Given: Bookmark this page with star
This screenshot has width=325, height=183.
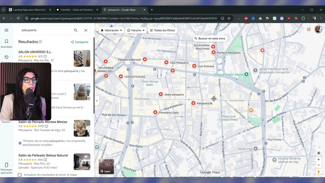Looking at the screenshot, I should 229,18.
